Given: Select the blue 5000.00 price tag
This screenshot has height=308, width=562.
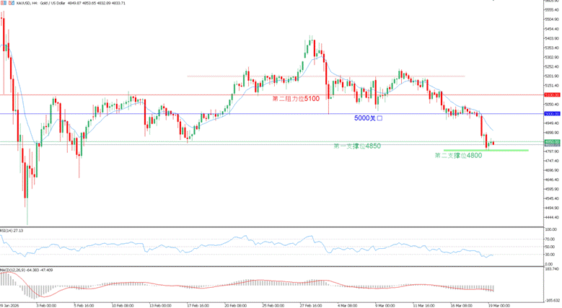Looking at the screenshot, I should [552, 114].
